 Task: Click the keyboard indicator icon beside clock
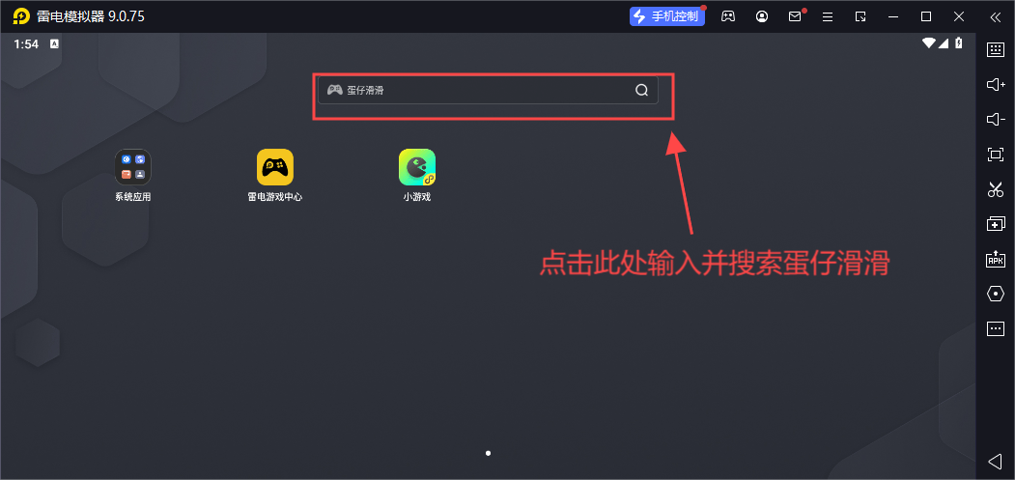tap(54, 44)
